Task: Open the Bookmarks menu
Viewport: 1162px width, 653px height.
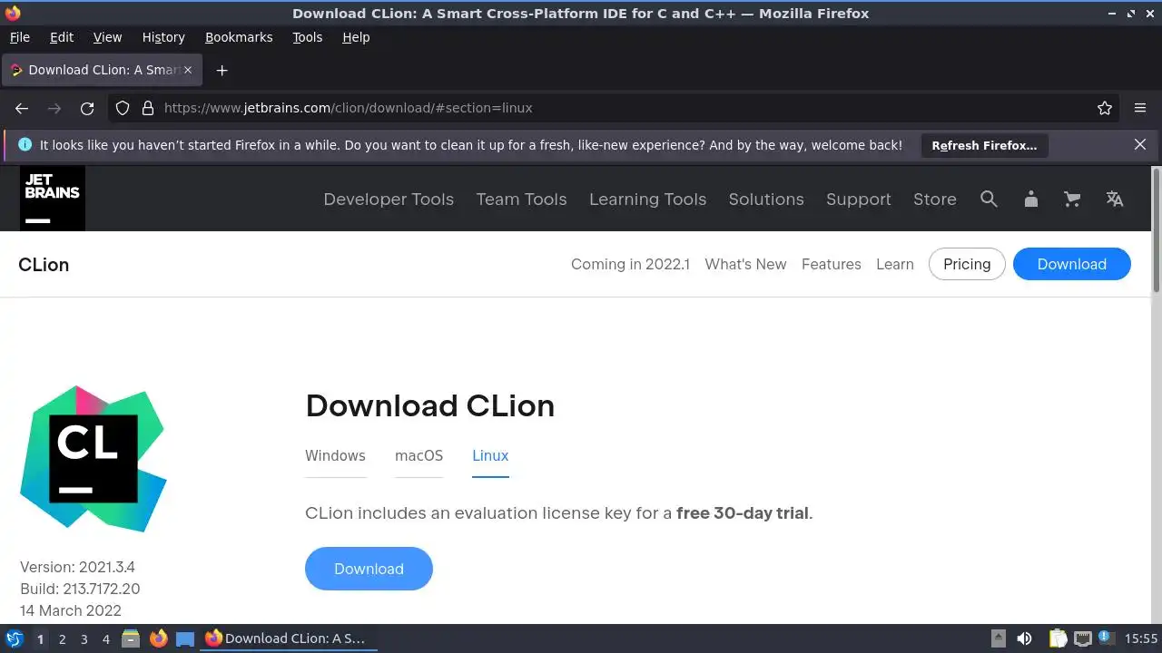Action: tap(239, 37)
